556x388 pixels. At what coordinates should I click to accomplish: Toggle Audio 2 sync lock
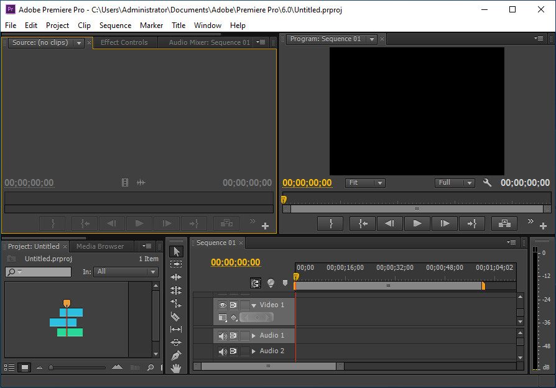click(233, 351)
